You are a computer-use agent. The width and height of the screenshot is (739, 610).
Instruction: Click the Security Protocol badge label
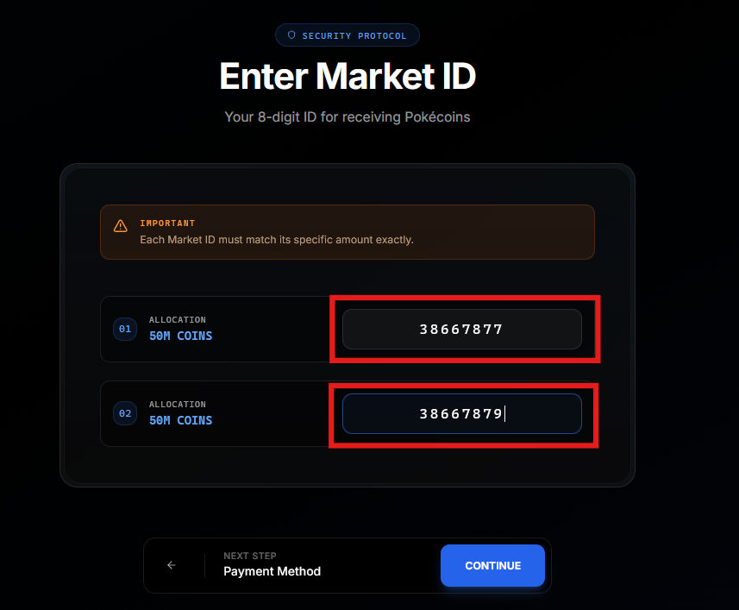[354, 35]
